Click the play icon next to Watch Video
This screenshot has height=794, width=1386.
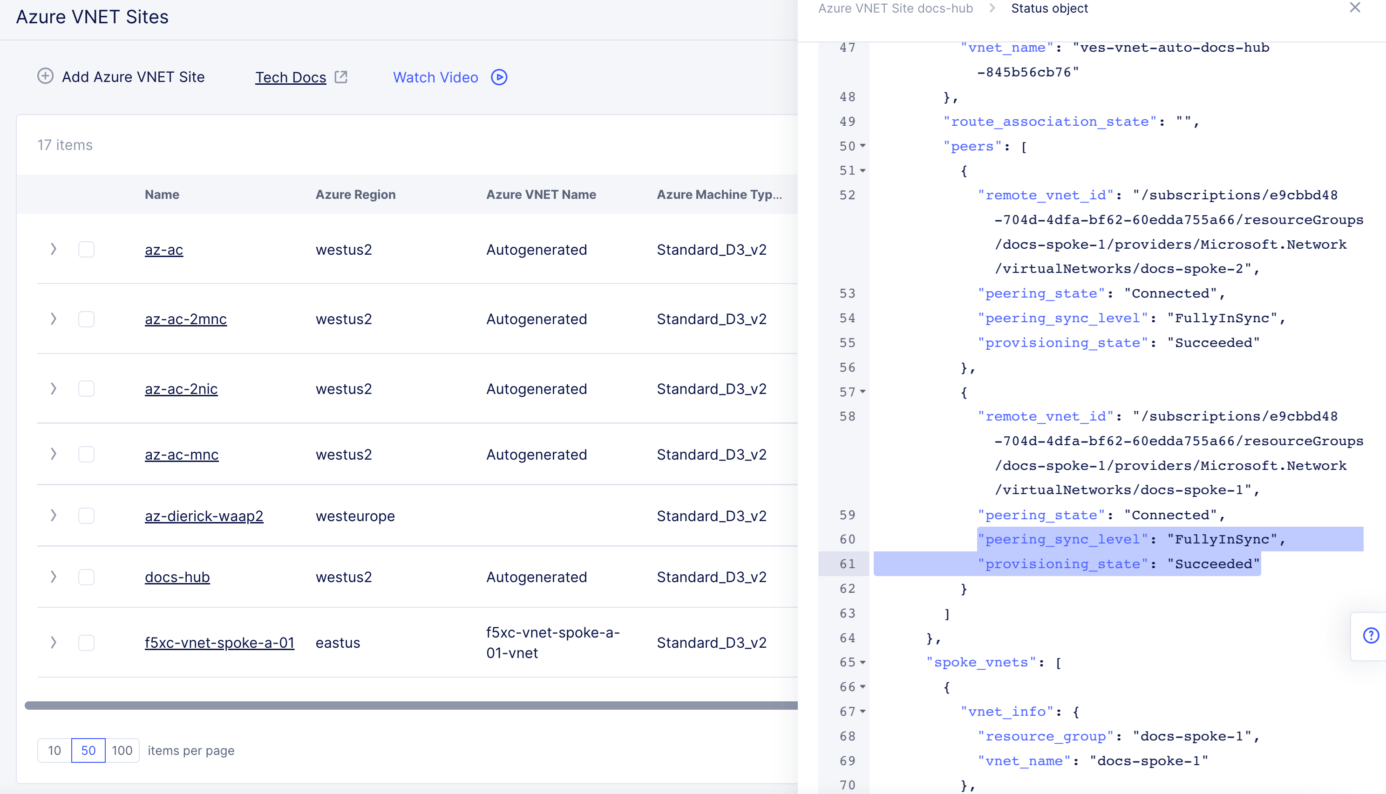point(499,77)
